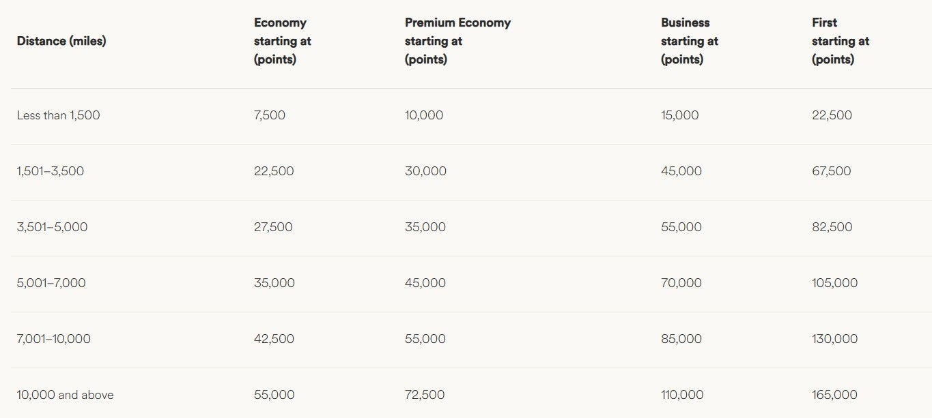Select the 10,000 Premium Economy points cell
Viewport: 932px width, 418px height.
(x=424, y=115)
